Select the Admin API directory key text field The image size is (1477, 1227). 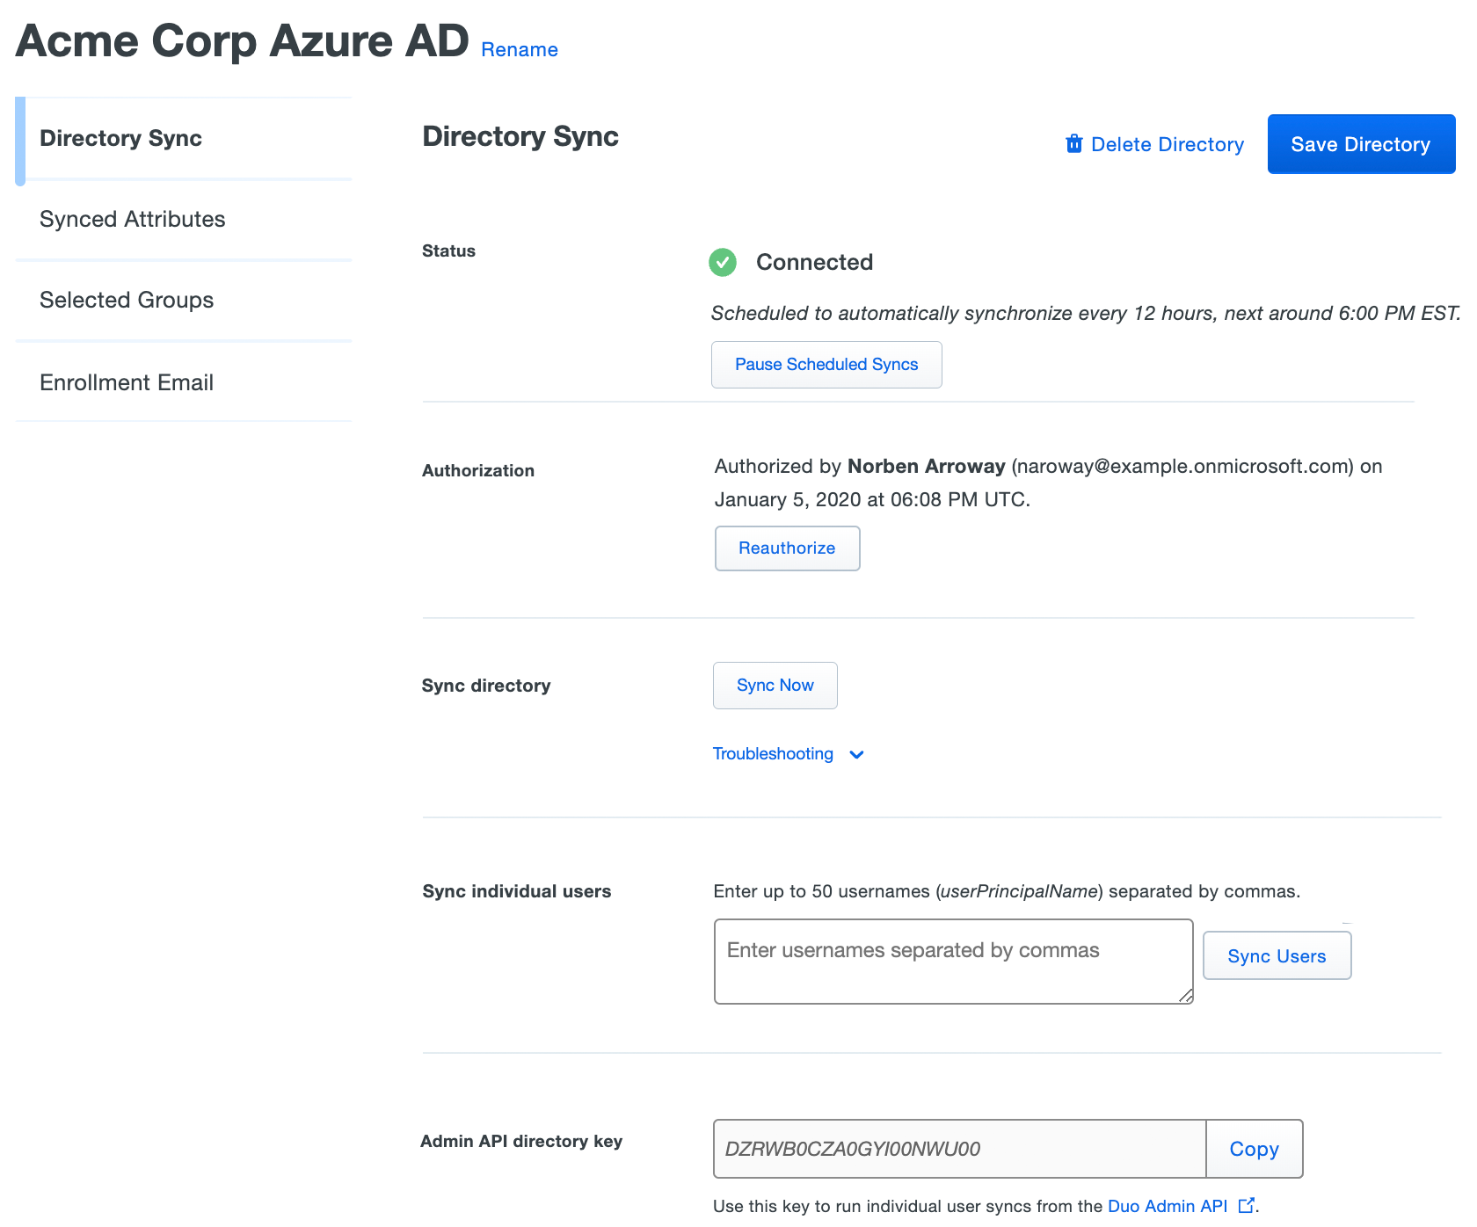pyautogui.click(x=958, y=1149)
